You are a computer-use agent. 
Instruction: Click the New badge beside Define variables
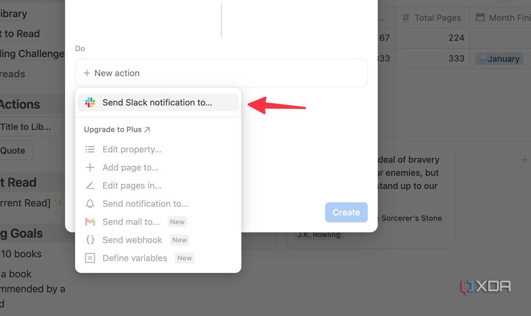(184, 258)
